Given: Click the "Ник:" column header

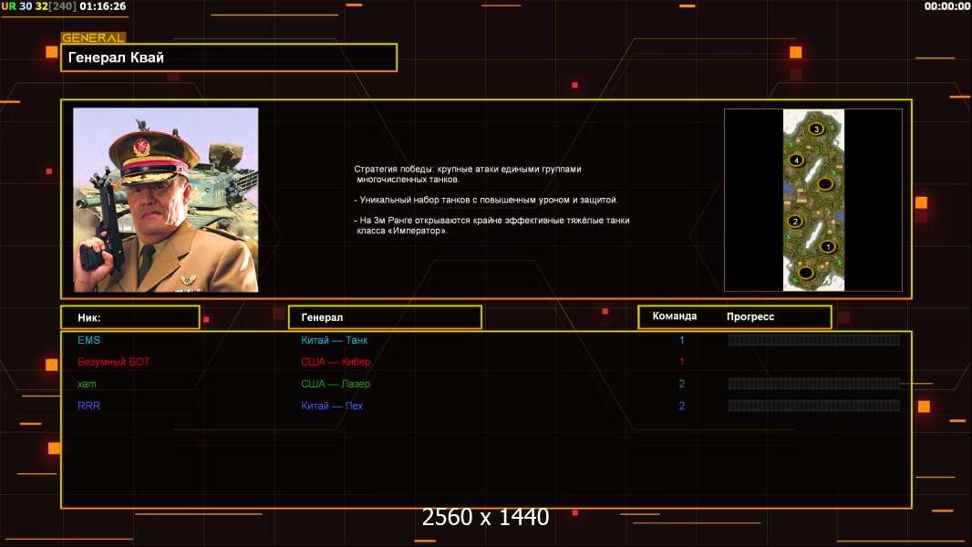Looking at the screenshot, I should [130, 317].
